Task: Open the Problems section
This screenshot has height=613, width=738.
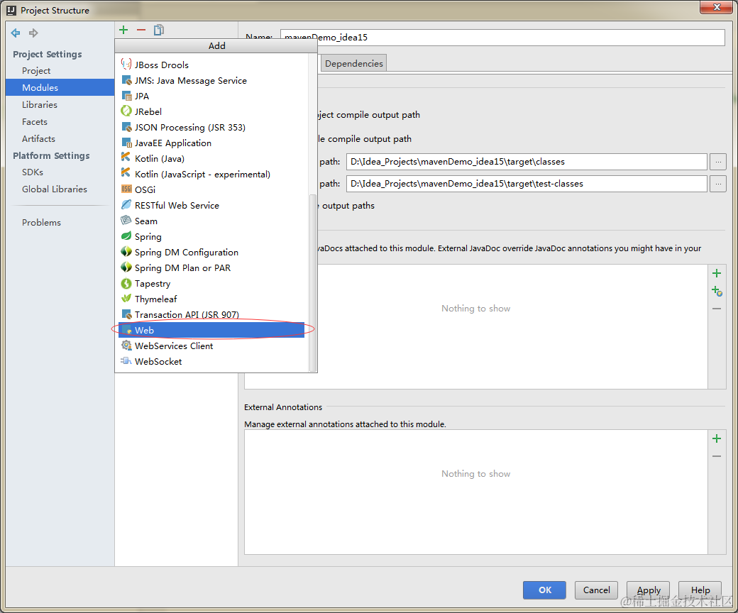Action: click(41, 223)
